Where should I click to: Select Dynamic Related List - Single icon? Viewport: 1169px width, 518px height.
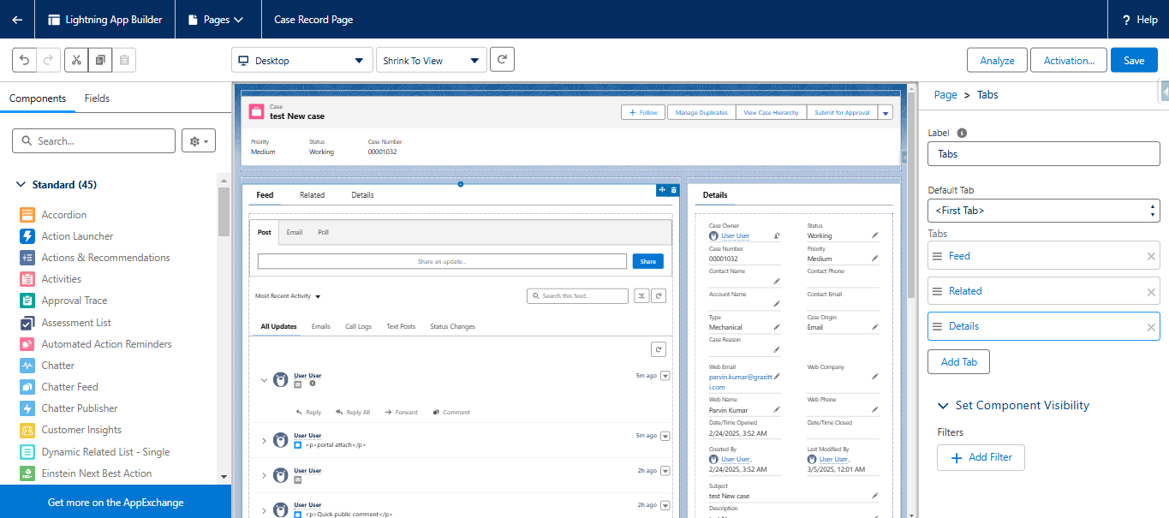pyautogui.click(x=27, y=452)
